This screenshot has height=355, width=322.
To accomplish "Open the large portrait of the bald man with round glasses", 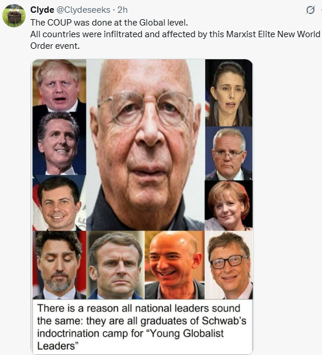I will point(146,145).
